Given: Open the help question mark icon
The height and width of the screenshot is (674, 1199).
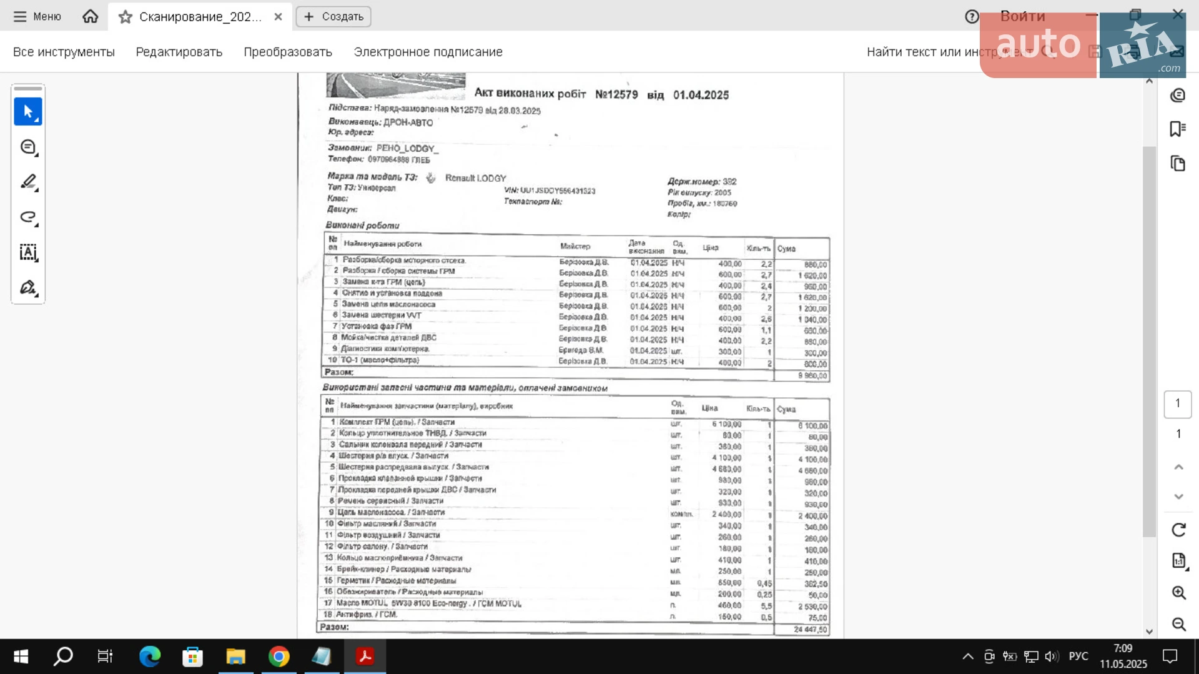Looking at the screenshot, I should tap(972, 16).
